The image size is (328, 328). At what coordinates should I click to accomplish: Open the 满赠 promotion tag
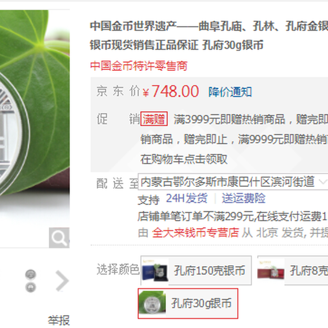tap(154, 119)
